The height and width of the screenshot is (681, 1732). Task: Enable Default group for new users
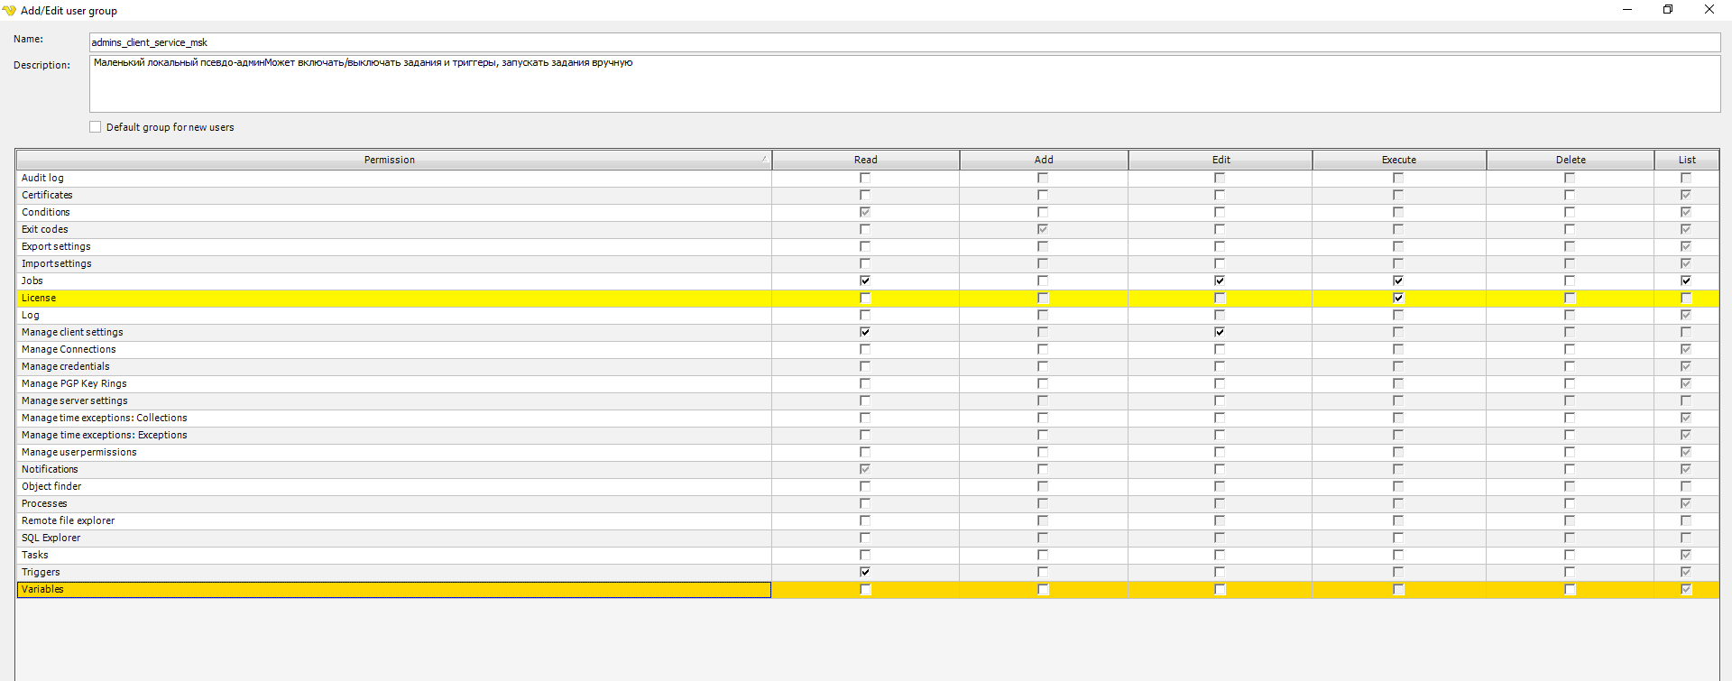tap(96, 127)
